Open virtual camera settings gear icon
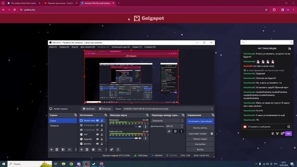 [x=212, y=134]
